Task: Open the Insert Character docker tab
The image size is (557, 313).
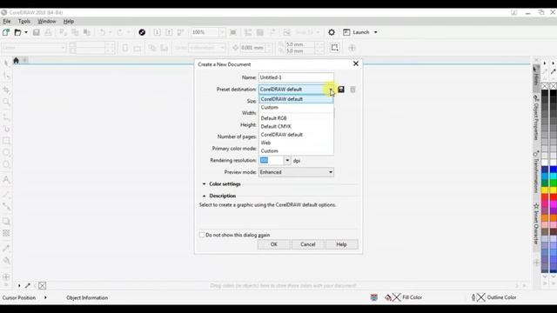Action: (536, 223)
